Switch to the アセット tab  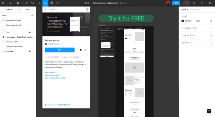point(18,9)
